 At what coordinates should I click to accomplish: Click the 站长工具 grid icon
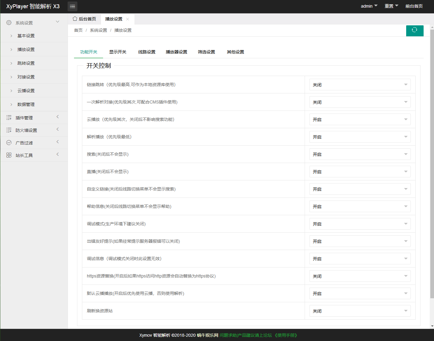(x=9, y=155)
